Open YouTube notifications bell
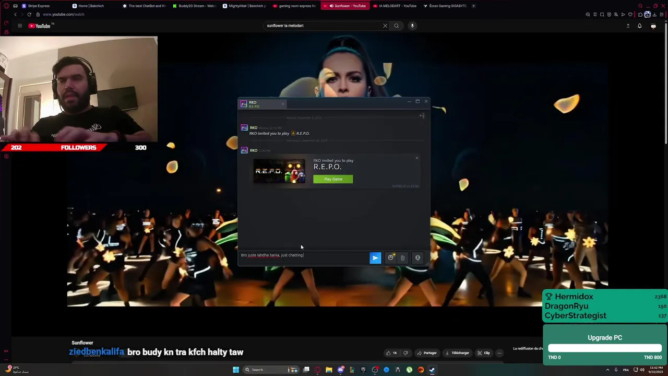Screen dimensions: 668x376 coord(639,26)
